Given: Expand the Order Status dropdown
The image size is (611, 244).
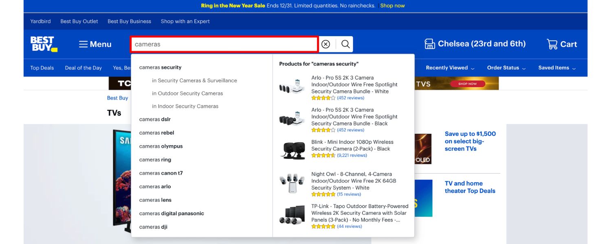Looking at the screenshot, I should pyautogui.click(x=504, y=68).
